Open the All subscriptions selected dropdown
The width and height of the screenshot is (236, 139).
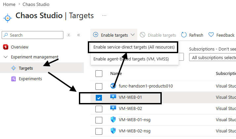(x=214, y=57)
